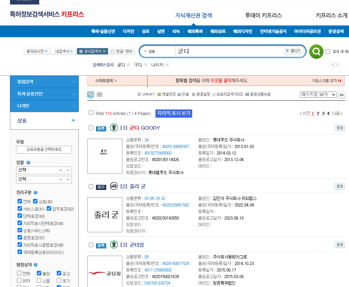This screenshot has width=349, height=287.
Task: Toggle 한글-영어 checkbox
Action: click(113, 51)
